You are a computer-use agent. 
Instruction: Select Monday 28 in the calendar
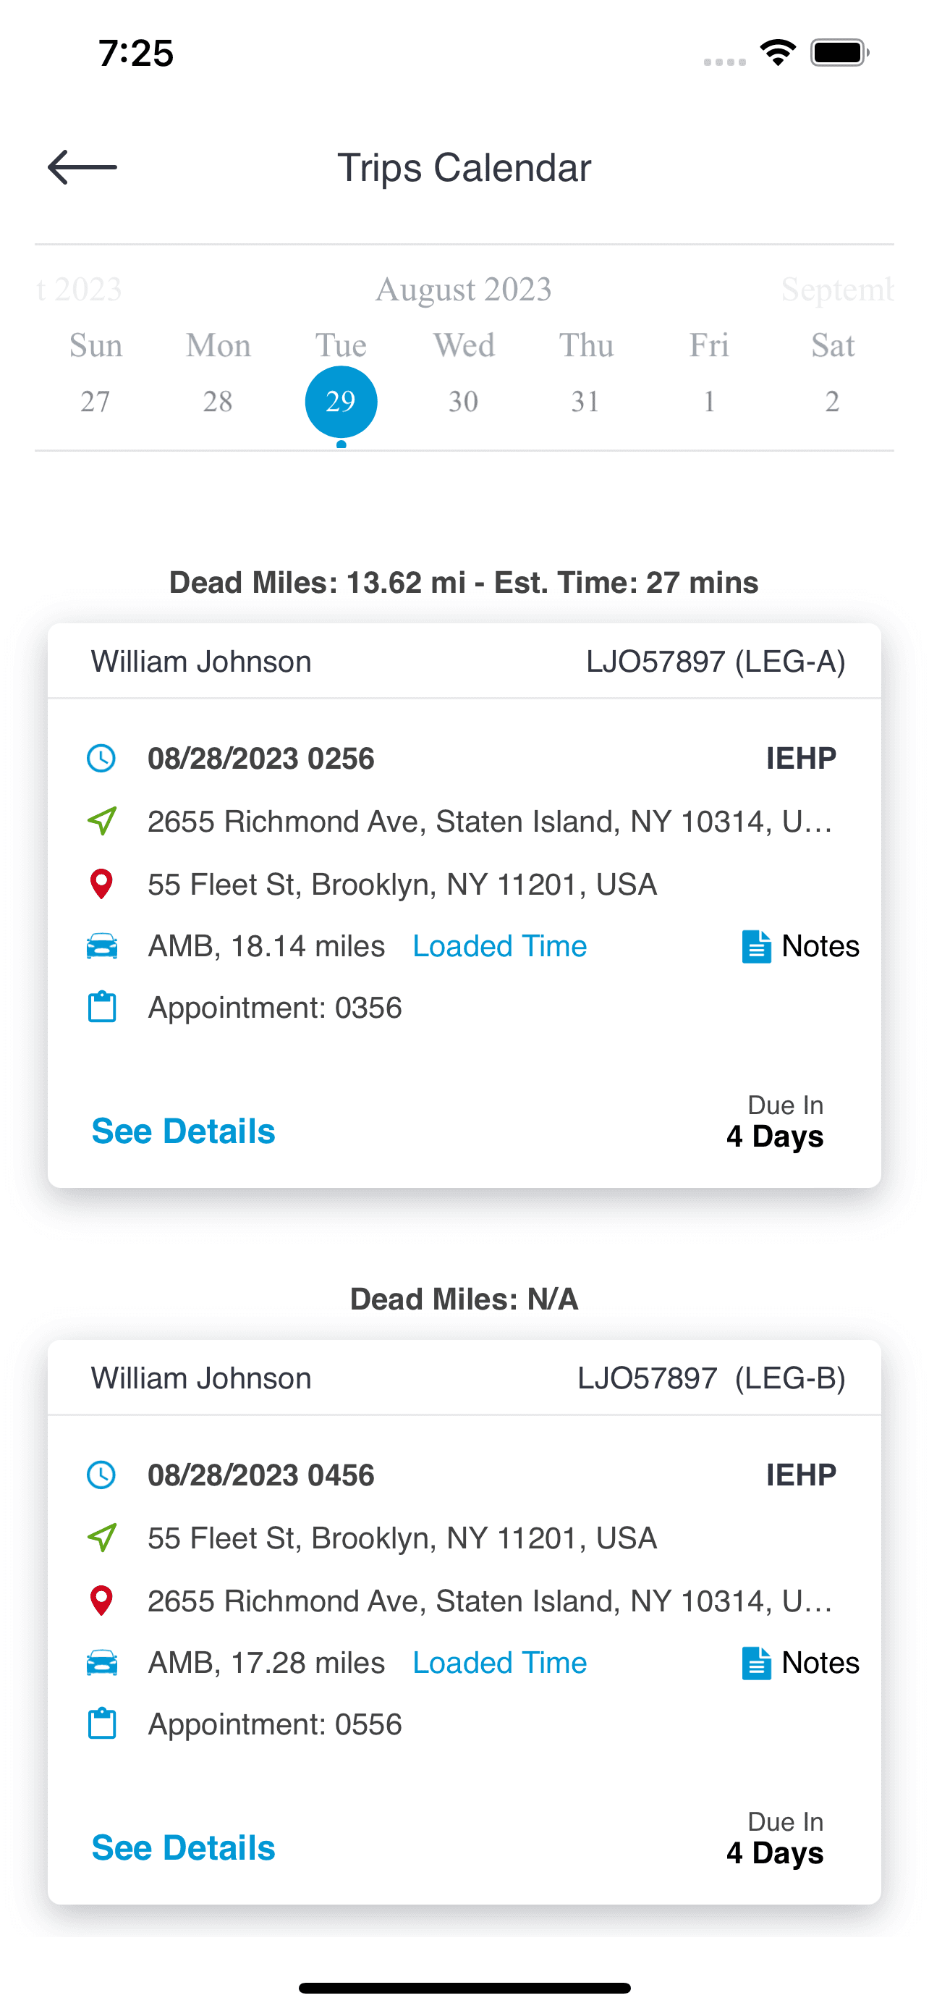(218, 401)
